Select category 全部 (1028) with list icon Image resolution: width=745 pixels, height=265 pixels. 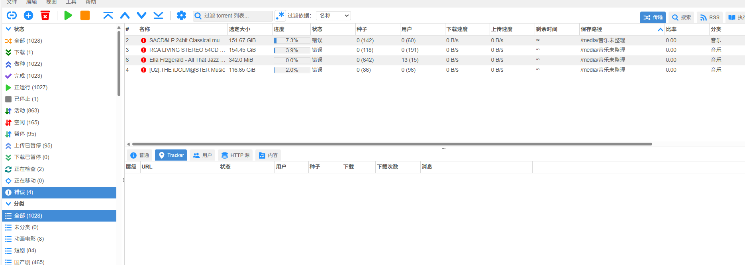coord(59,216)
